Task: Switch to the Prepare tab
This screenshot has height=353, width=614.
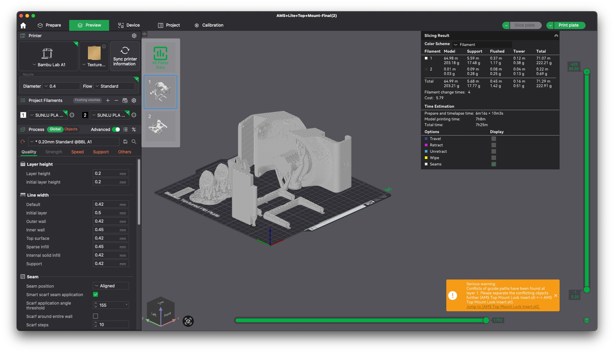Action: 49,25
